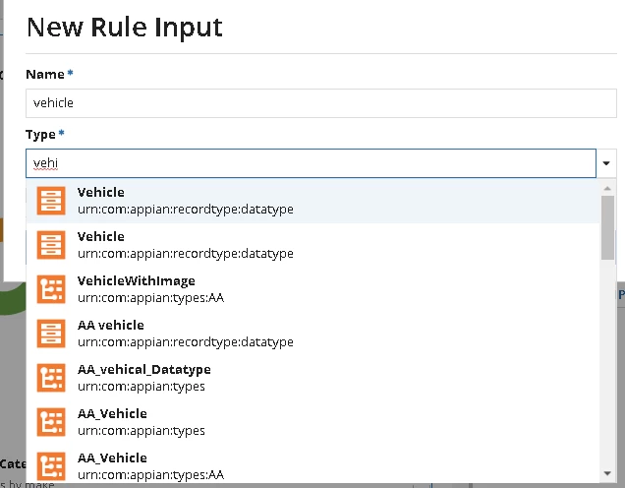Click the icon of AA_Vehicle with urn:com:appian:types:AA
Screen dimensions: 625x488
(x=51, y=466)
